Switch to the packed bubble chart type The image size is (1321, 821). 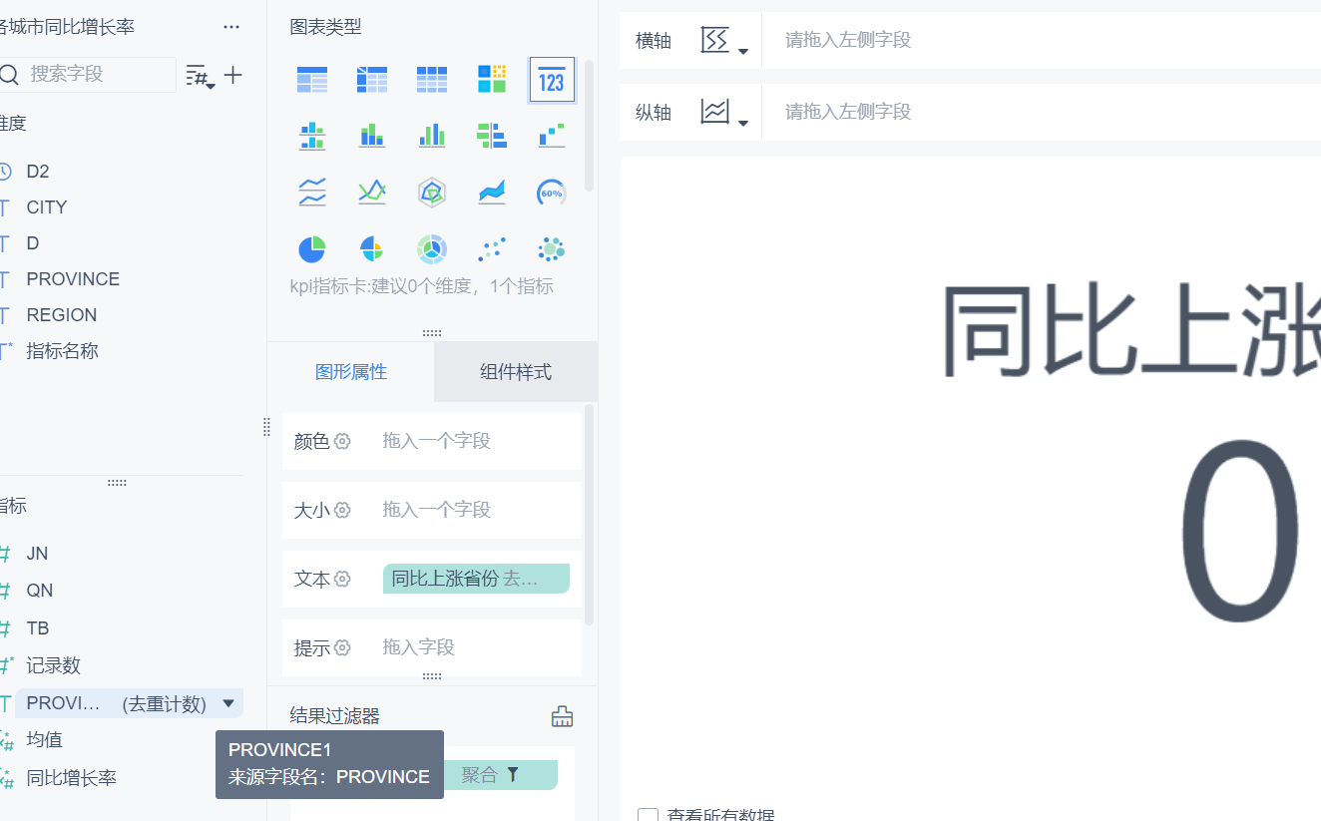(552, 249)
